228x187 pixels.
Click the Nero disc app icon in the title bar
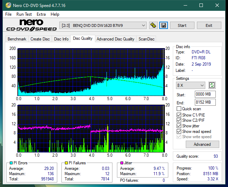[x=8, y=5]
